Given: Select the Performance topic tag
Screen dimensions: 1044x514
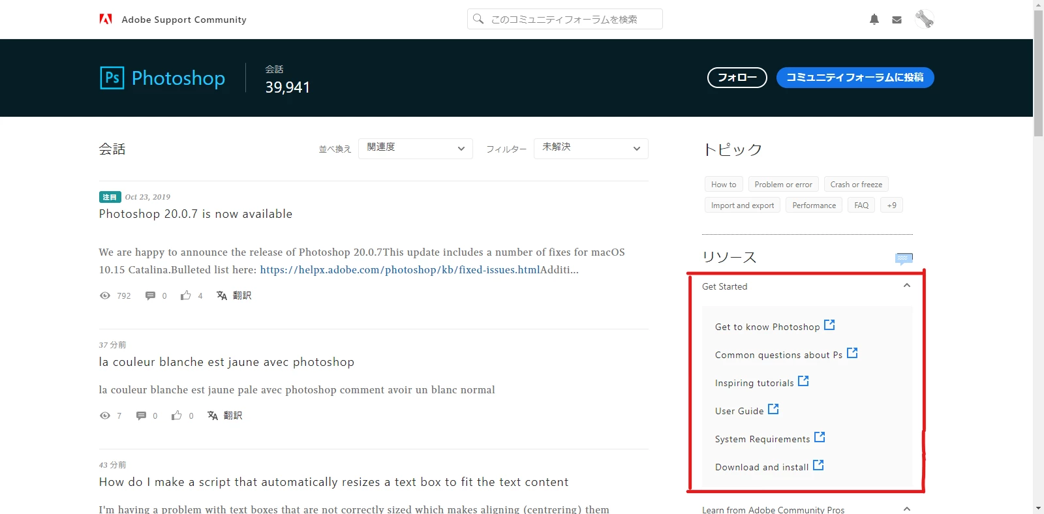Looking at the screenshot, I should click(814, 205).
